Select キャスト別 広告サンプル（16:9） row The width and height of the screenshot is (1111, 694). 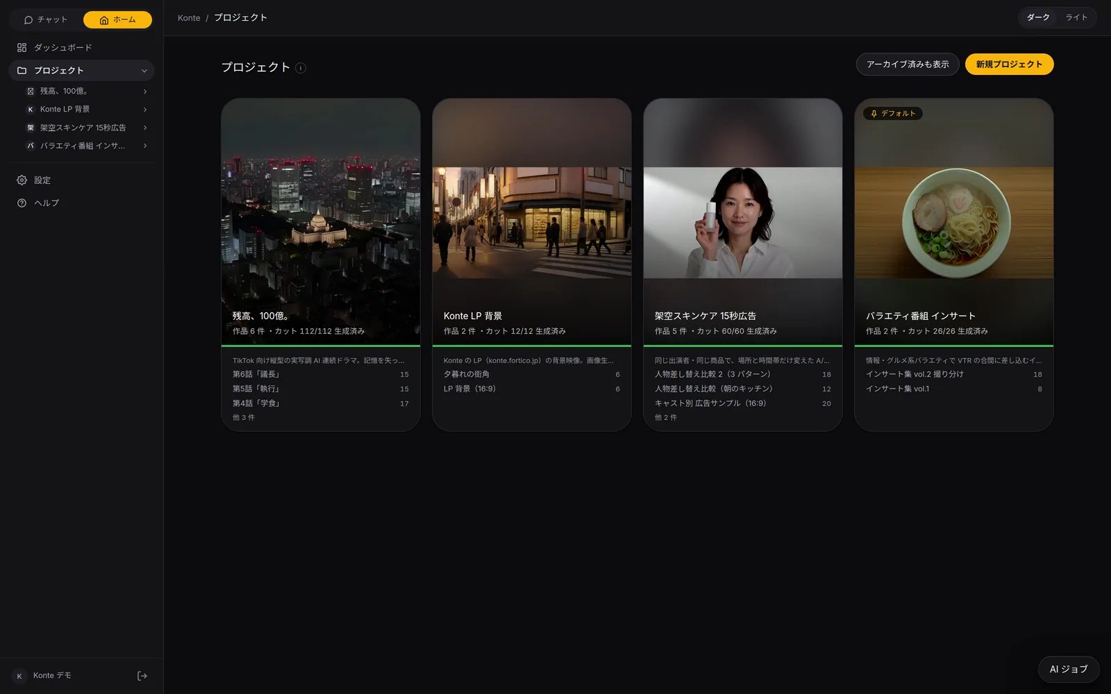click(x=743, y=403)
